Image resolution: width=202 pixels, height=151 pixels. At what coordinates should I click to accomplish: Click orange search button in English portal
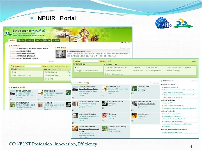pyautogui.click(x=101, y=61)
